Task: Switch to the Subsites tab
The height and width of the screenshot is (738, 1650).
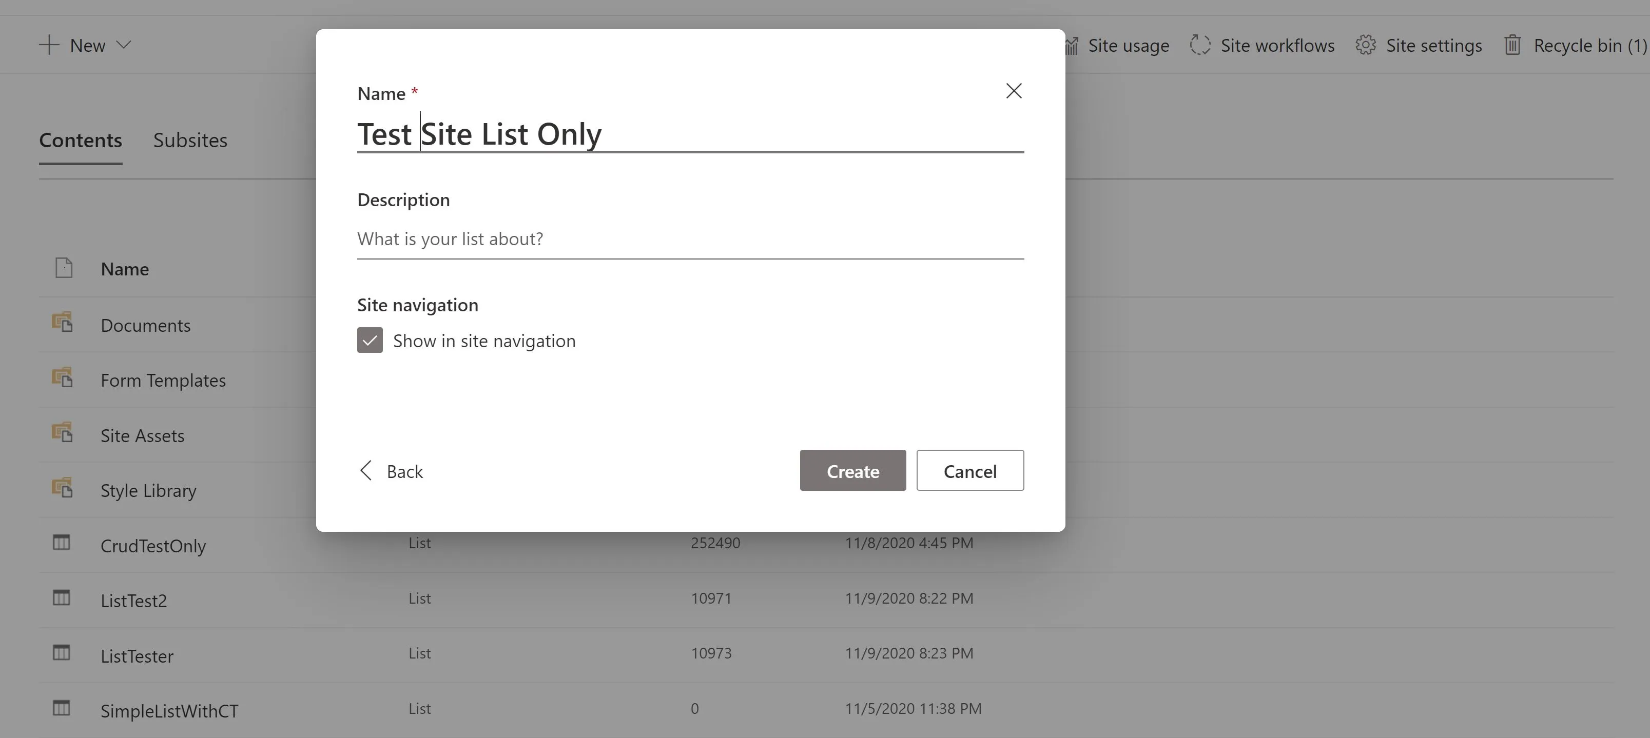Action: (190, 140)
